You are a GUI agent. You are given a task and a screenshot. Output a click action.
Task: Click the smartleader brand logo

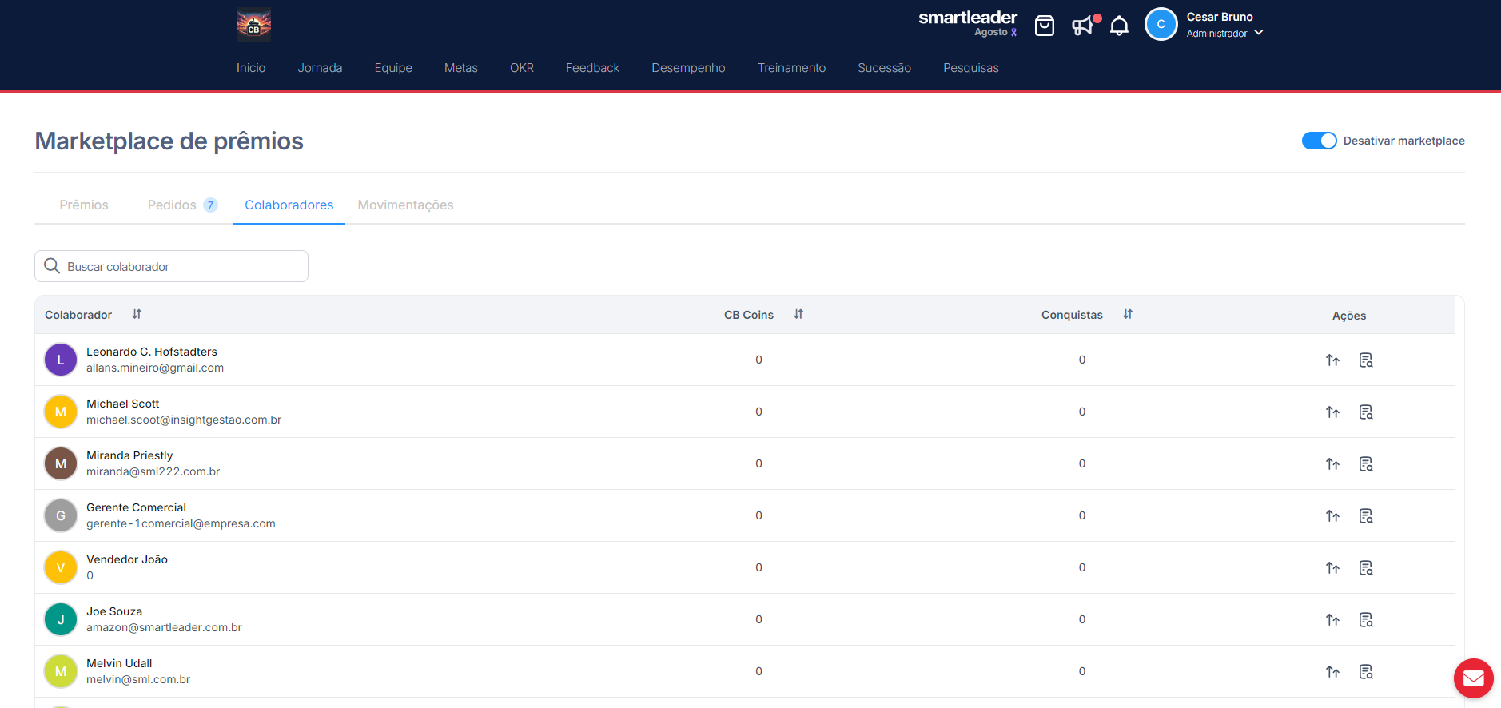coord(968,22)
